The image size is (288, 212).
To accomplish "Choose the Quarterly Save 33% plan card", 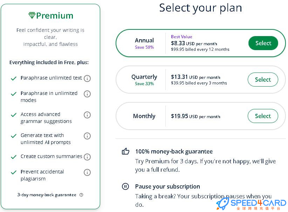I will tap(200, 80).
